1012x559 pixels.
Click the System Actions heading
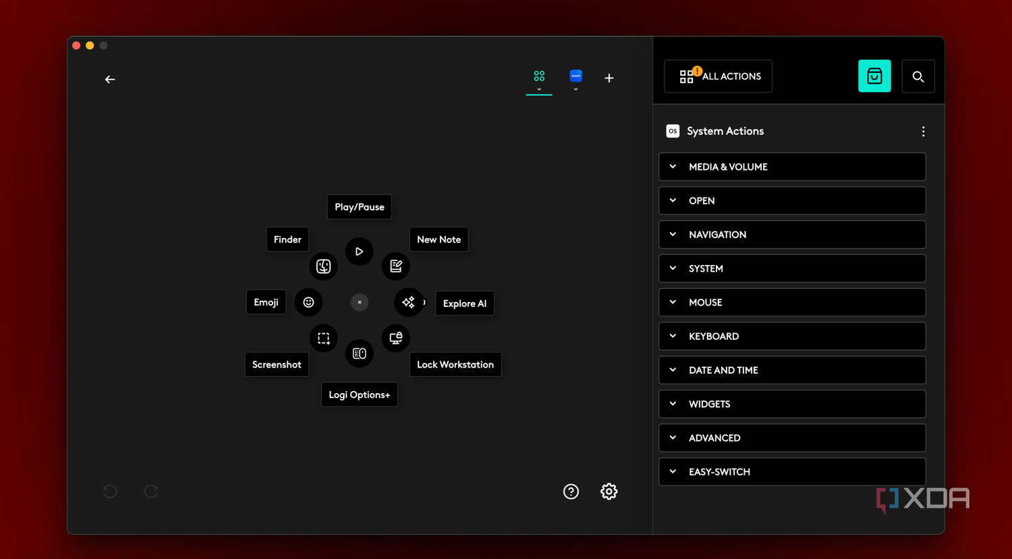[x=725, y=131]
